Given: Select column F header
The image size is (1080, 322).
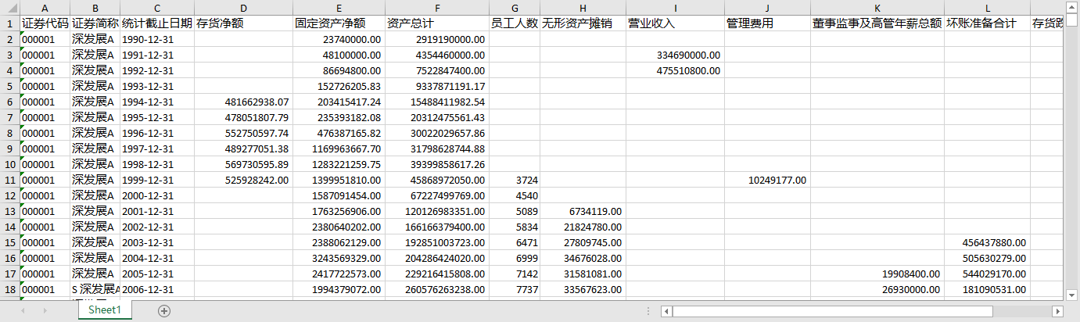Looking at the screenshot, I should [437, 8].
